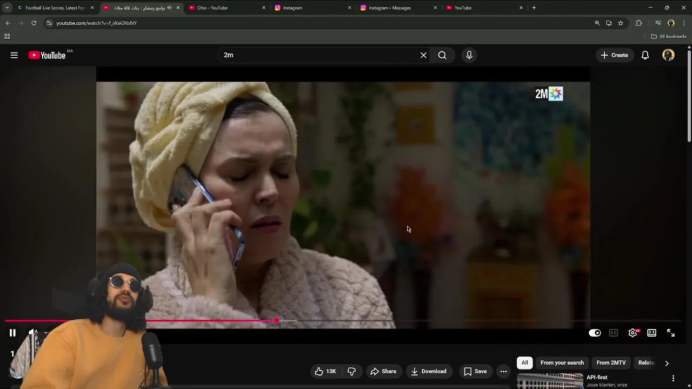Pause the video

(12, 333)
